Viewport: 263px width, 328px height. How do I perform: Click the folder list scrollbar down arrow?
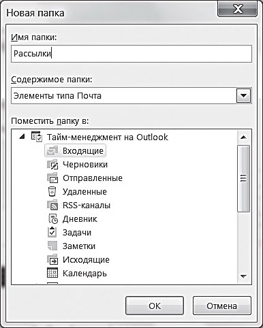[x=243, y=276]
